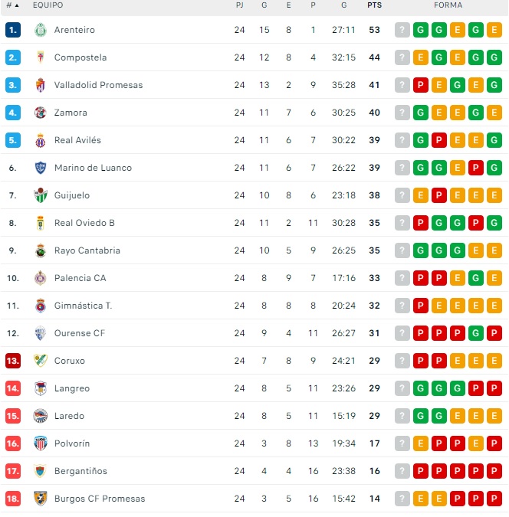Click the Marino de Luanco badge
The width and height of the screenshot is (509, 517).
click(41, 168)
